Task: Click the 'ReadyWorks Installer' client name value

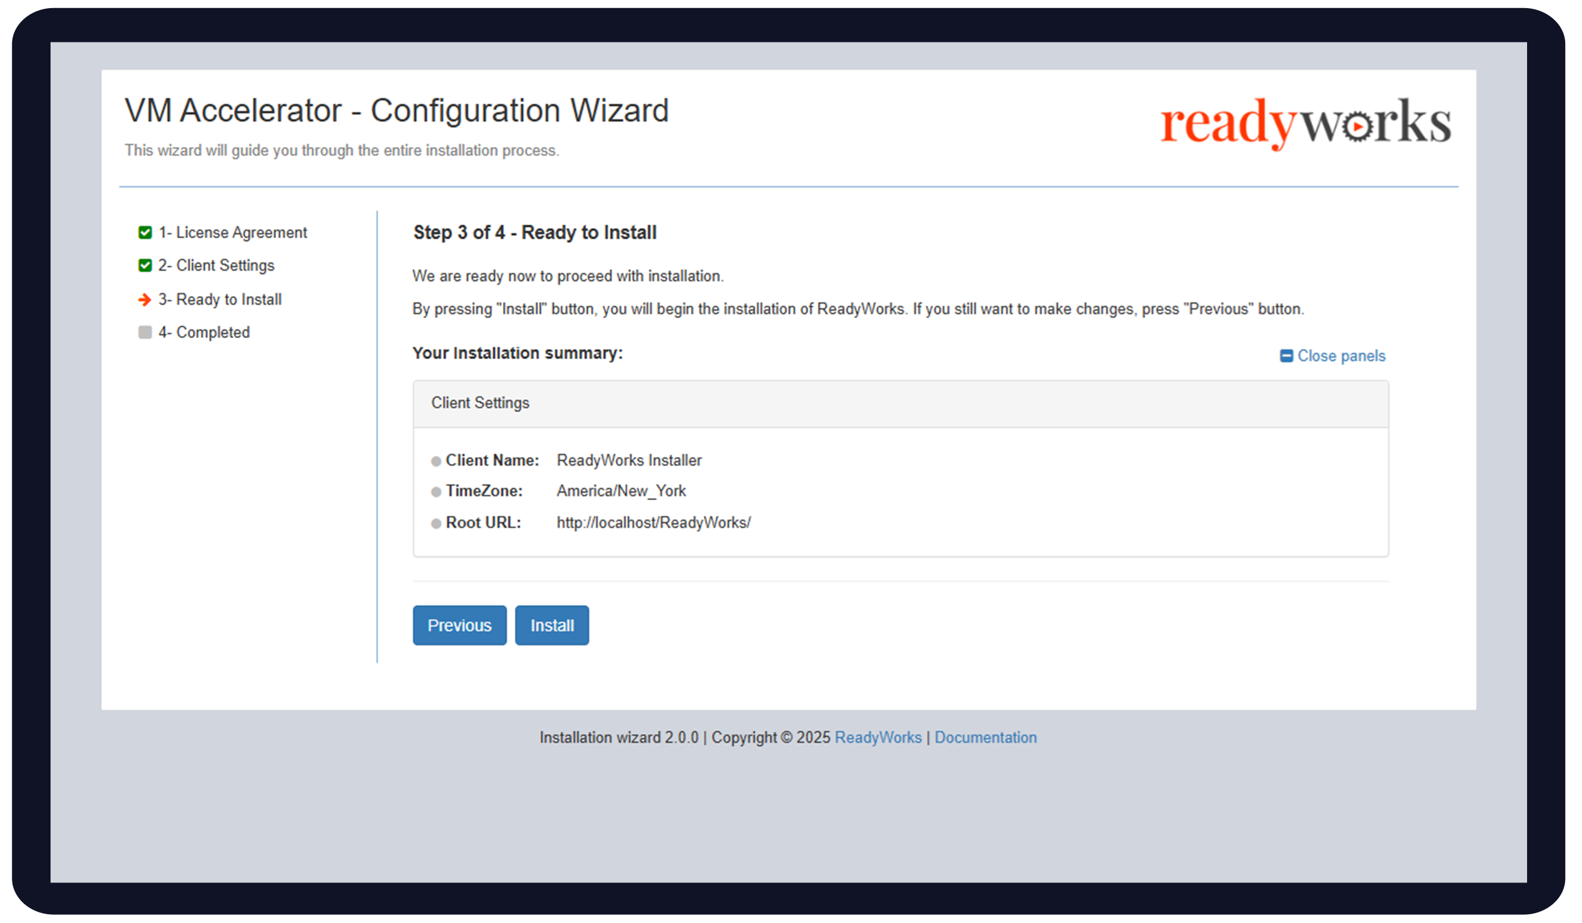Action: (x=629, y=460)
